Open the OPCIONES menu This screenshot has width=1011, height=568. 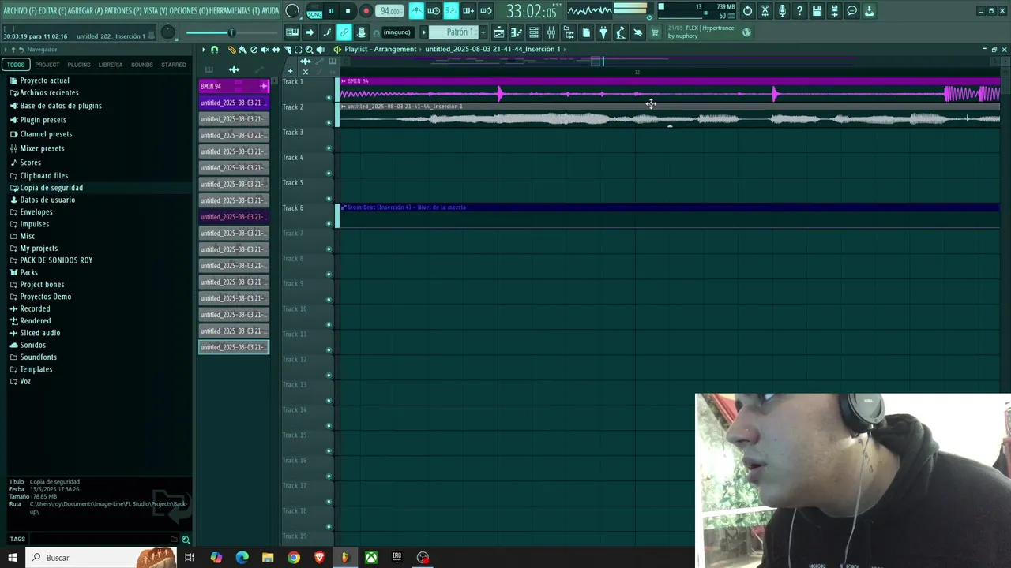pos(188,11)
